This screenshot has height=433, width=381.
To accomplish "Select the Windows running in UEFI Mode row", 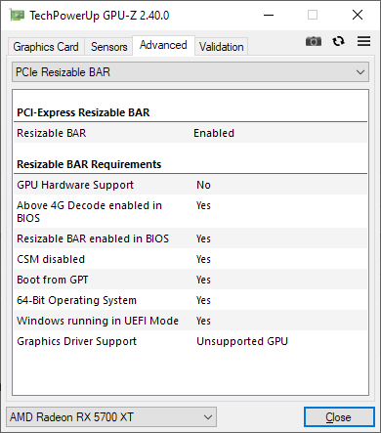I will pos(190,321).
